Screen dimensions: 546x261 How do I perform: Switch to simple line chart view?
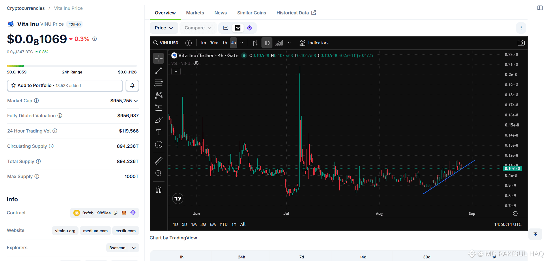[x=226, y=28]
